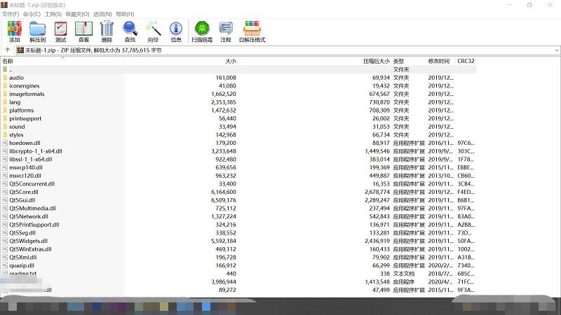Open the 收藏夹(O) favorites menu
Image resolution: width=561 pixels, height=315 pixels.
point(77,14)
